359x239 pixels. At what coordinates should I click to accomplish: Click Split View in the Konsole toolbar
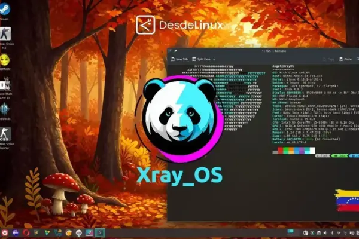point(201,59)
